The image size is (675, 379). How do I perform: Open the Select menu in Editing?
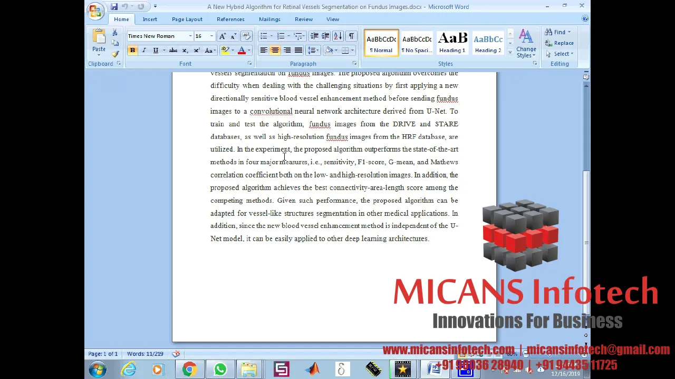560,54
